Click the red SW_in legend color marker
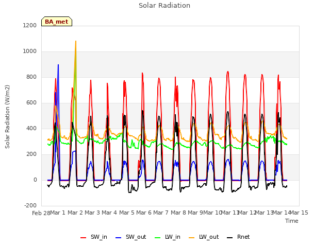Image resolution: width=330 pixels, height=247 pixels. pos(84,238)
